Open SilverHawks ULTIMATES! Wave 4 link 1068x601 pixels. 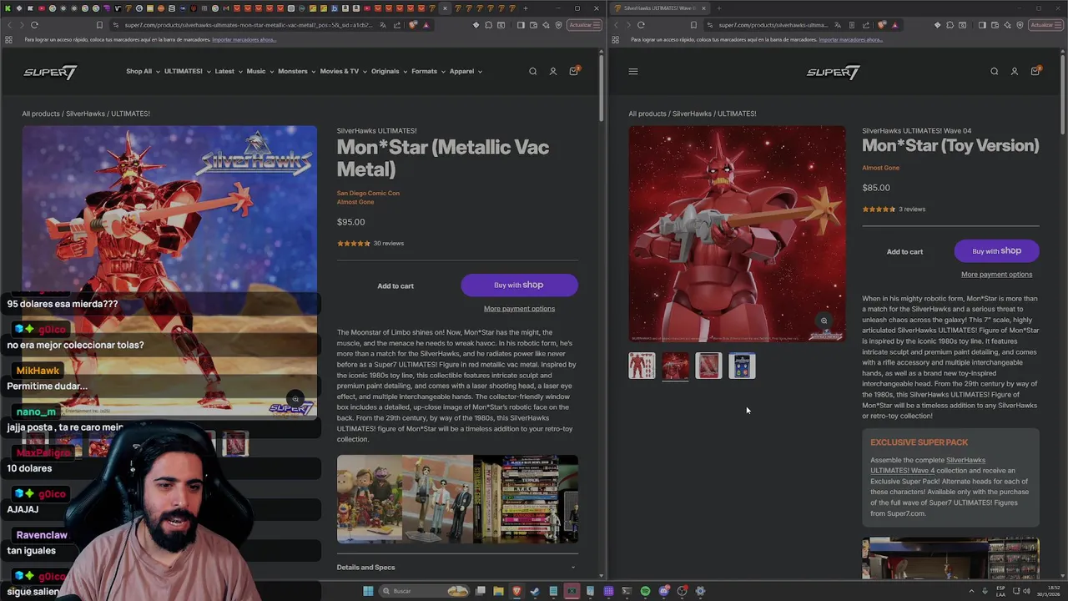[x=928, y=466]
